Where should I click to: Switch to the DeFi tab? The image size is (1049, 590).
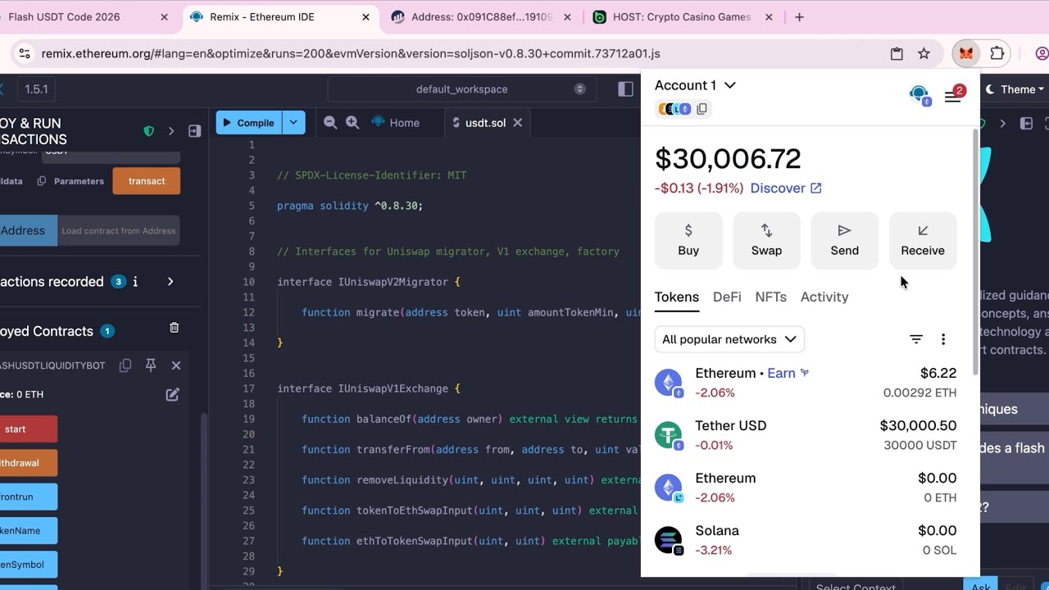(x=727, y=297)
